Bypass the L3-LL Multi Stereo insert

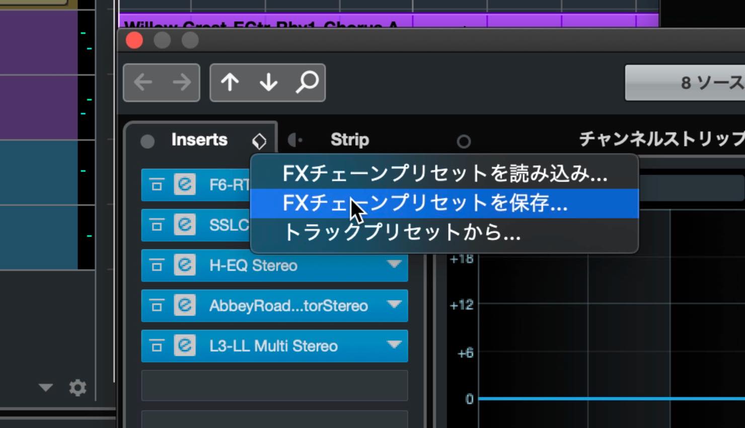(157, 346)
